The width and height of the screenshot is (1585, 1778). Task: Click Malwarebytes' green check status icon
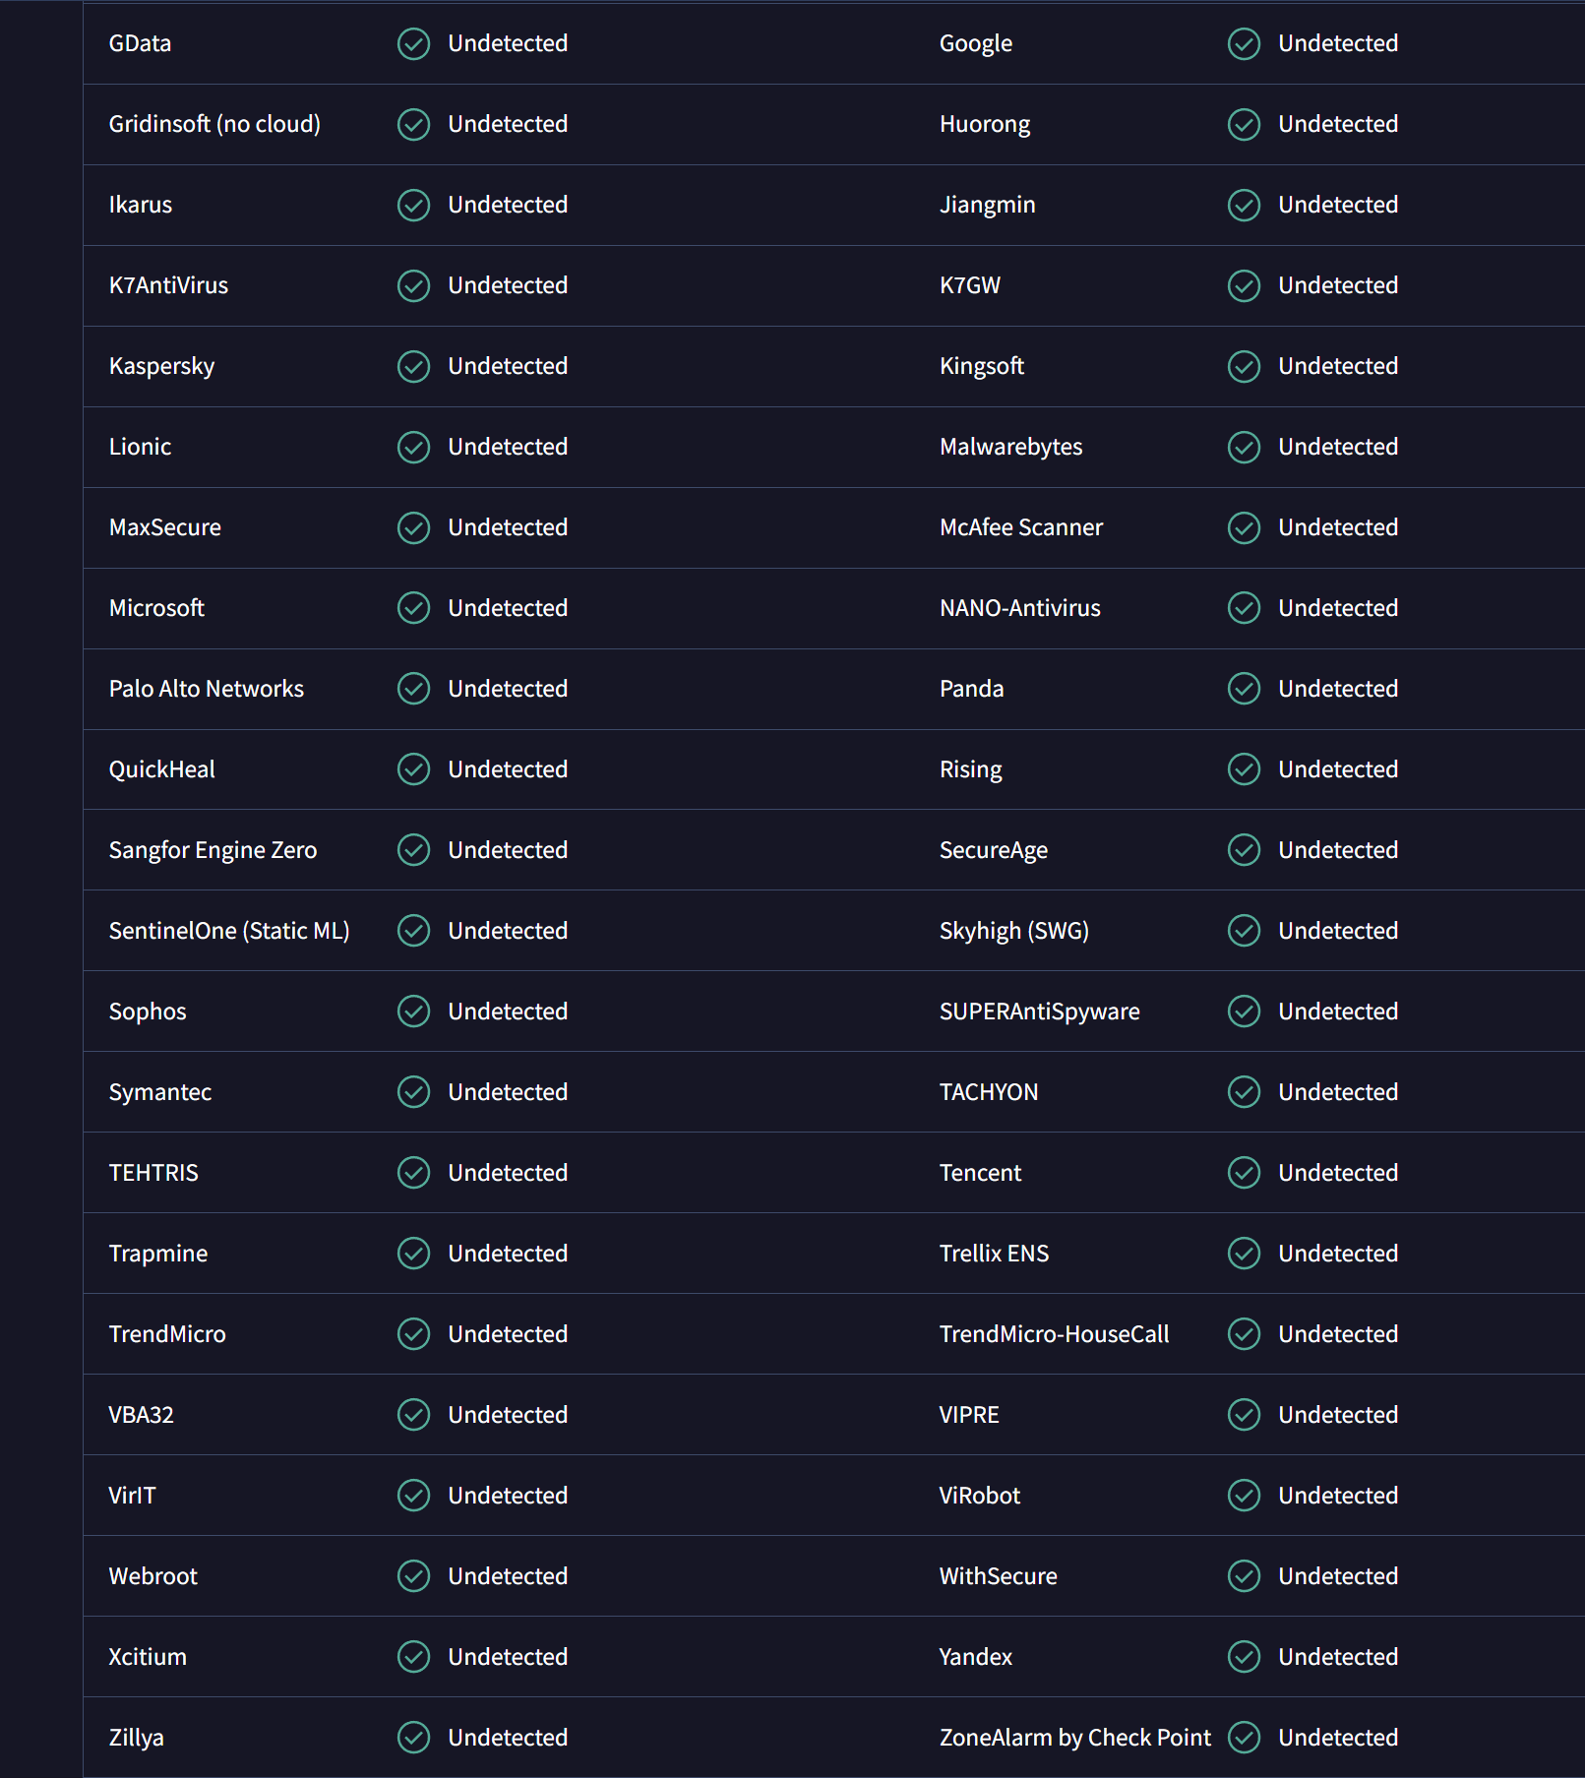click(x=1244, y=447)
